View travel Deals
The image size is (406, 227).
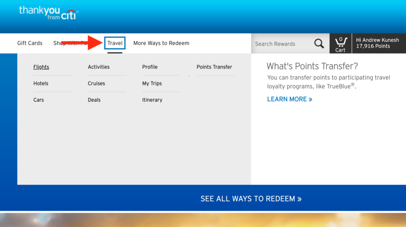[x=94, y=100]
